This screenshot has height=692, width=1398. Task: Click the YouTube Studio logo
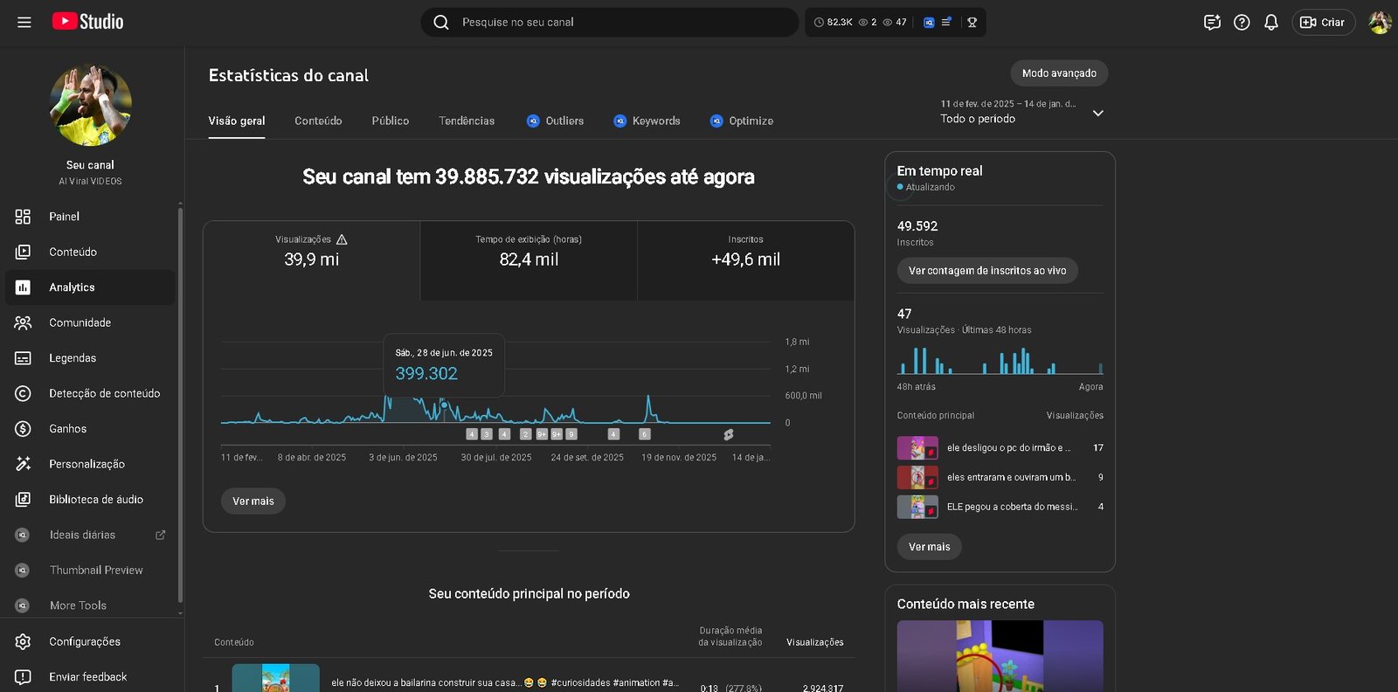88,22
